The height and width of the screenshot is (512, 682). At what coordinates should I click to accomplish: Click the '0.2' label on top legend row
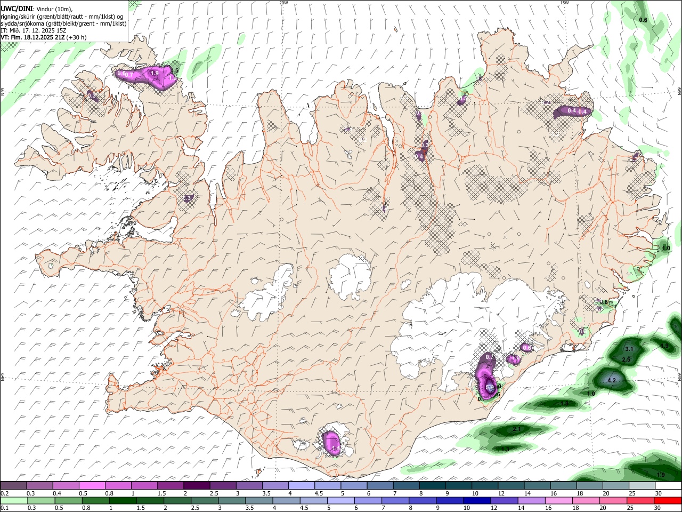4,493
